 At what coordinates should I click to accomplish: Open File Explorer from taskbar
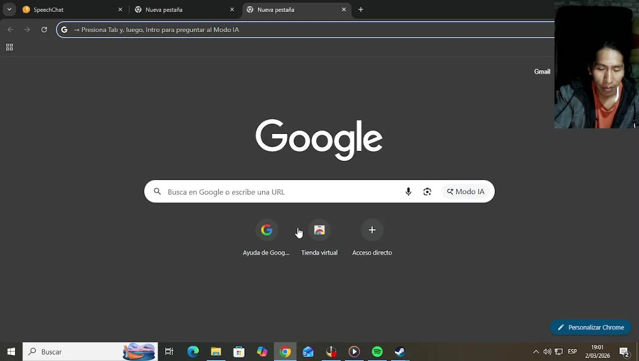216,352
